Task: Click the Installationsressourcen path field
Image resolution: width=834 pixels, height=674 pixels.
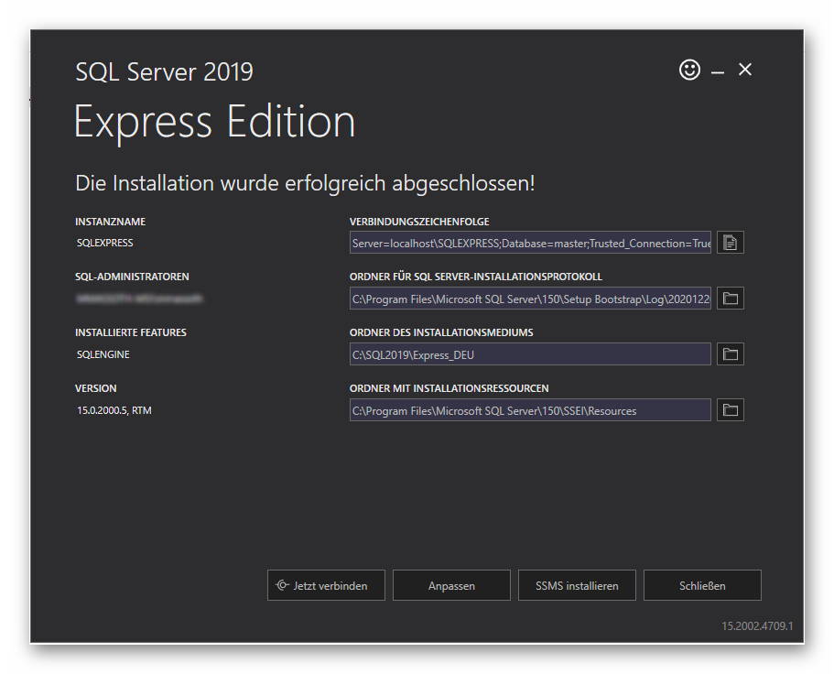Action: point(529,409)
